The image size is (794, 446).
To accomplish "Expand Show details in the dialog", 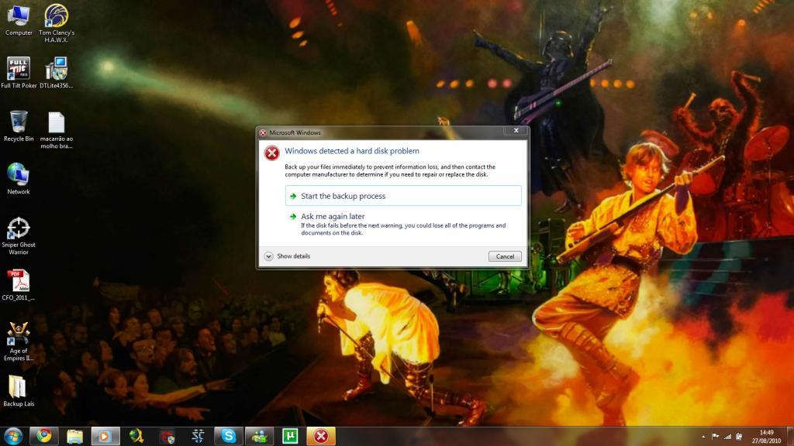I will pyautogui.click(x=287, y=256).
